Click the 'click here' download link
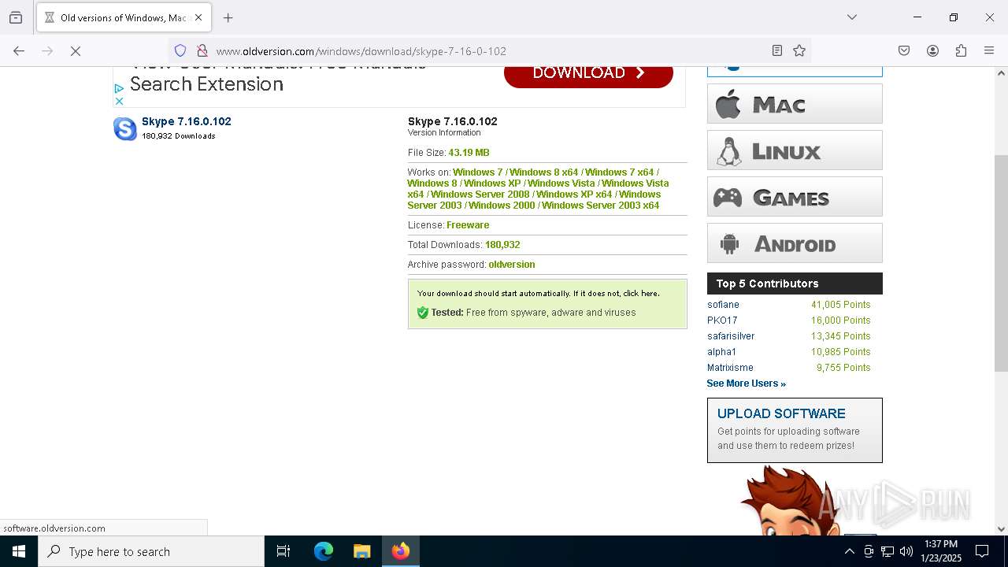The width and height of the screenshot is (1008, 567). pyautogui.click(x=640, y=294)
